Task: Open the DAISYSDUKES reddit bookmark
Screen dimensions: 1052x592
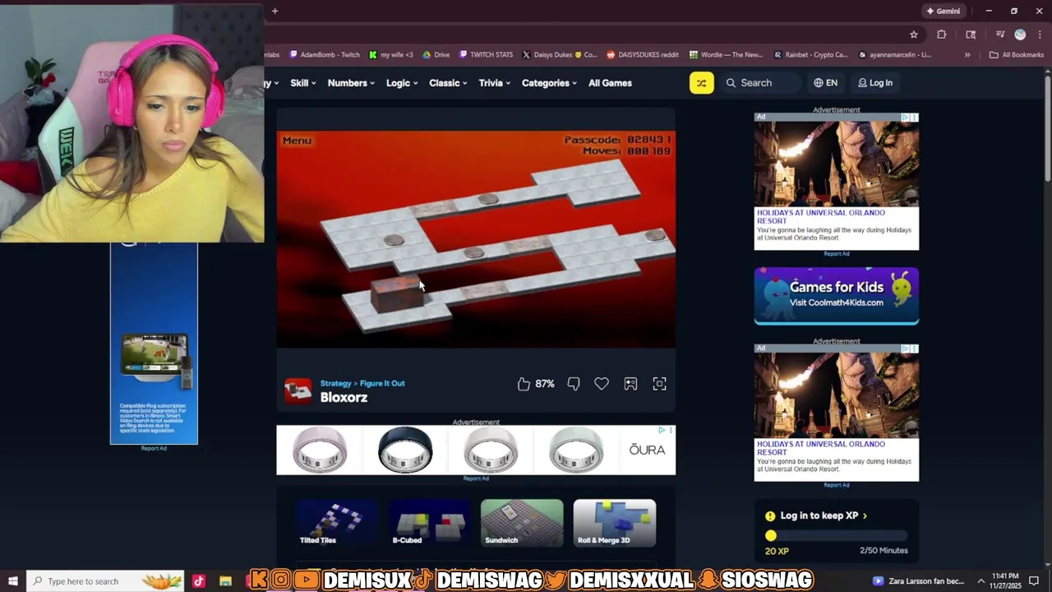Action: [643, 55]
